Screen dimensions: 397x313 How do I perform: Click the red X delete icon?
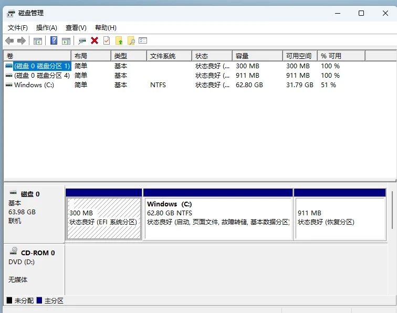(x=95, y=40)
